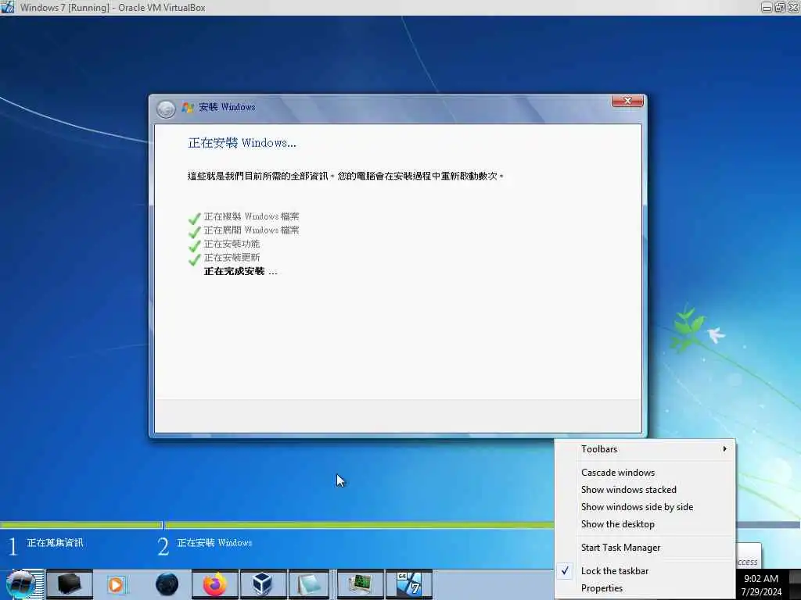Expand the Toolbars submenu arrow

pos(724,449)
